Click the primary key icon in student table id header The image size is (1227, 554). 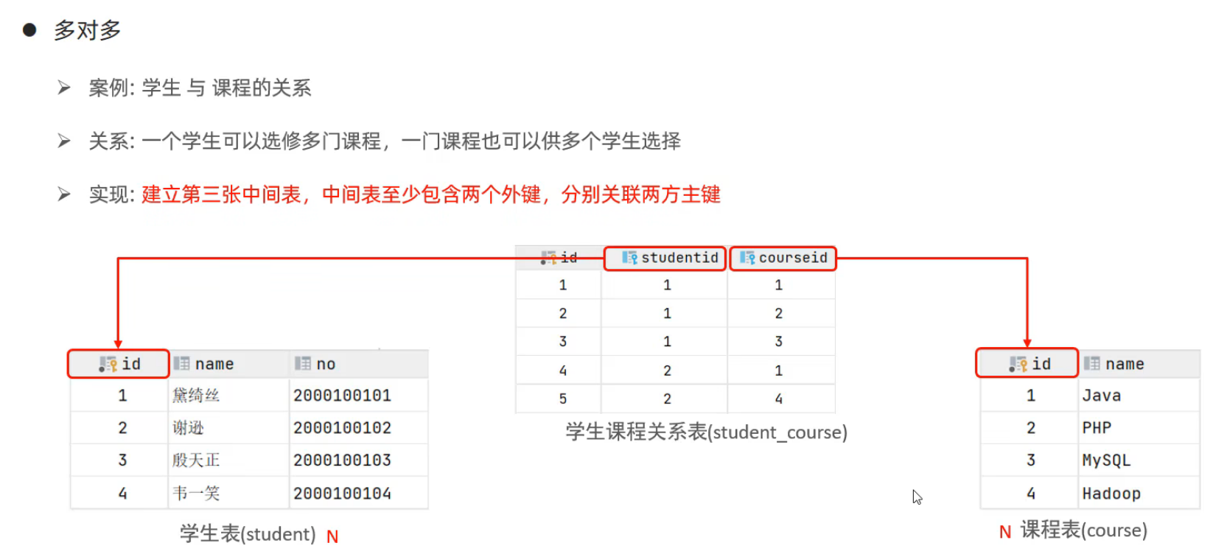tap(108, 364)
